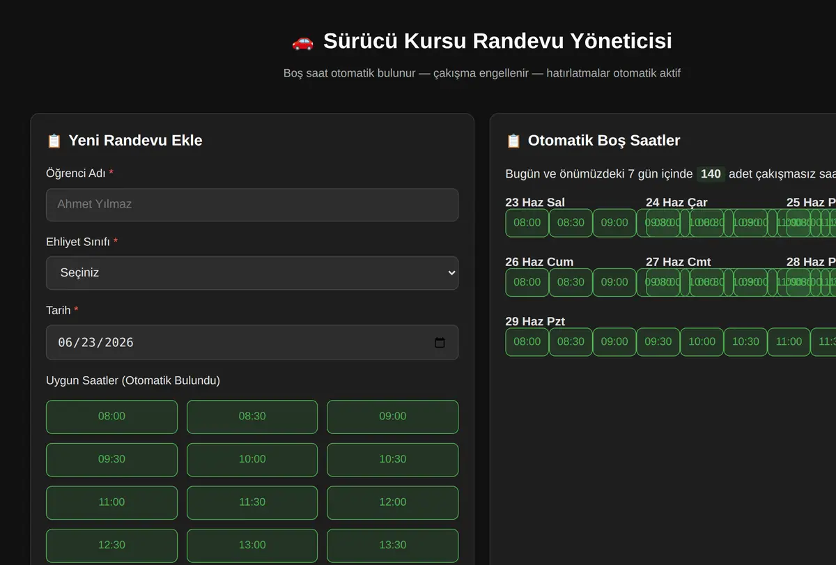Click the 140 free slot count badge

[711, 174]
